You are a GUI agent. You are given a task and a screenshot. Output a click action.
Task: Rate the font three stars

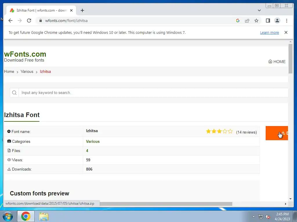pos(219,131)
